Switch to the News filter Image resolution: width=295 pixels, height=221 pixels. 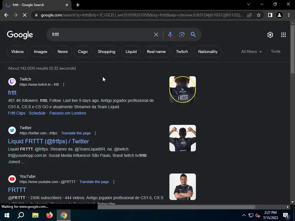point(63,52)
